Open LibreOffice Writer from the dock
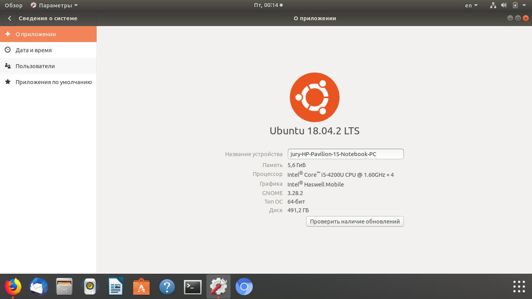This screenshot has height=299, width=532. point(116,287)
